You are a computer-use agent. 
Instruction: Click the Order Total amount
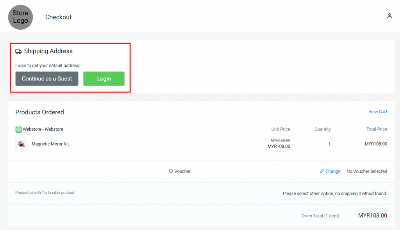point(372,215)
